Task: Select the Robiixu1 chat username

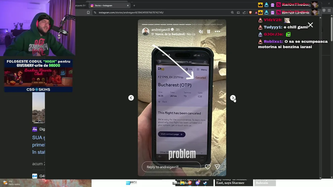Action: coord(273,42)
